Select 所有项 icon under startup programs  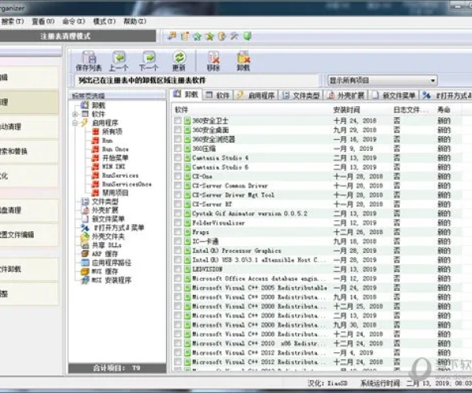(x=95, y=131)
